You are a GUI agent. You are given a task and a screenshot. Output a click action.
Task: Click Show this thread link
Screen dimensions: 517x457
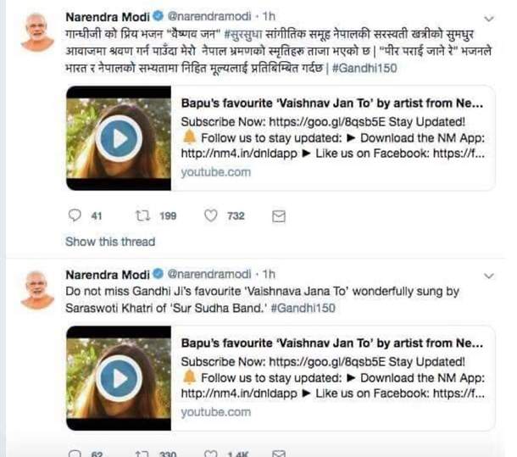(x=110, y=242)
